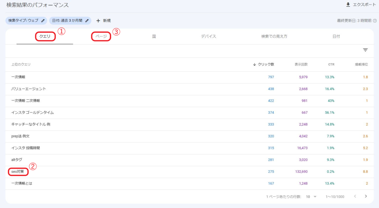
Task: Sort by clicks column header arrow
Action: (254, 64)
